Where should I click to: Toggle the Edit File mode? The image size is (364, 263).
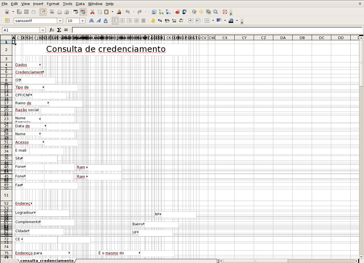tap(43, 12)
